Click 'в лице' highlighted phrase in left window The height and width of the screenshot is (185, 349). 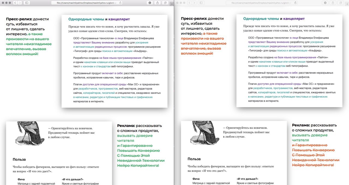[x=119, y=38]
